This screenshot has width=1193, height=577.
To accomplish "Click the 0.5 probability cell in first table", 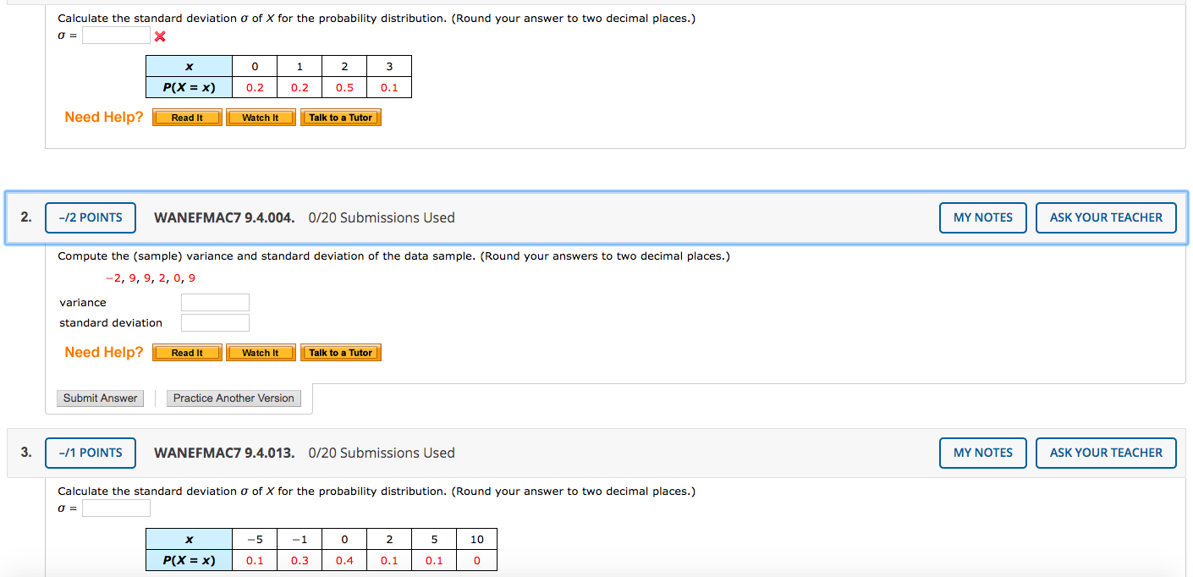I will coord(344,87).
